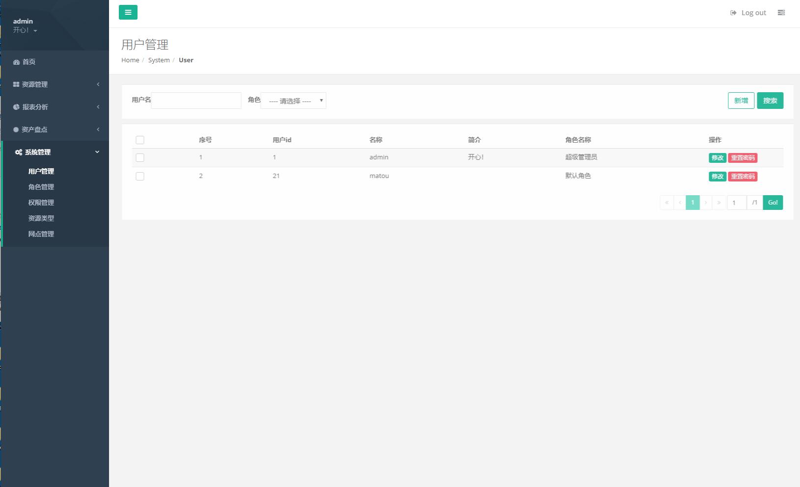Open the right panel list icon
The height and width of the screenshot is (487, 800).
(781, 13)
